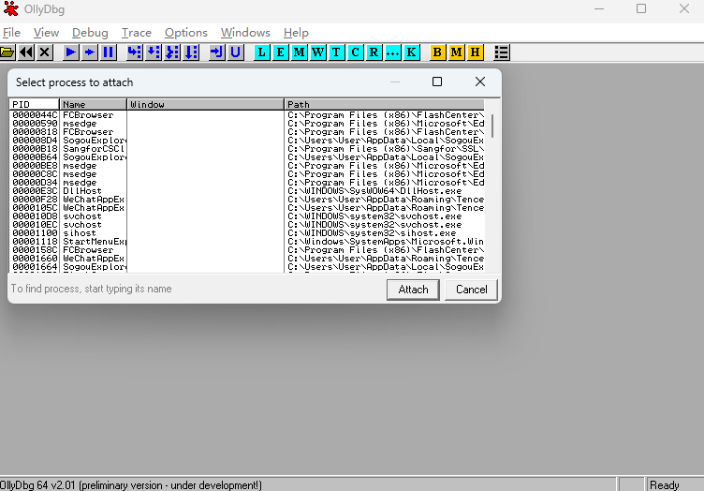The height and width of the screenshot is (491, 704).
Task: Select StartMenuEx process with PID 00001118
Action: click(247, 242)
